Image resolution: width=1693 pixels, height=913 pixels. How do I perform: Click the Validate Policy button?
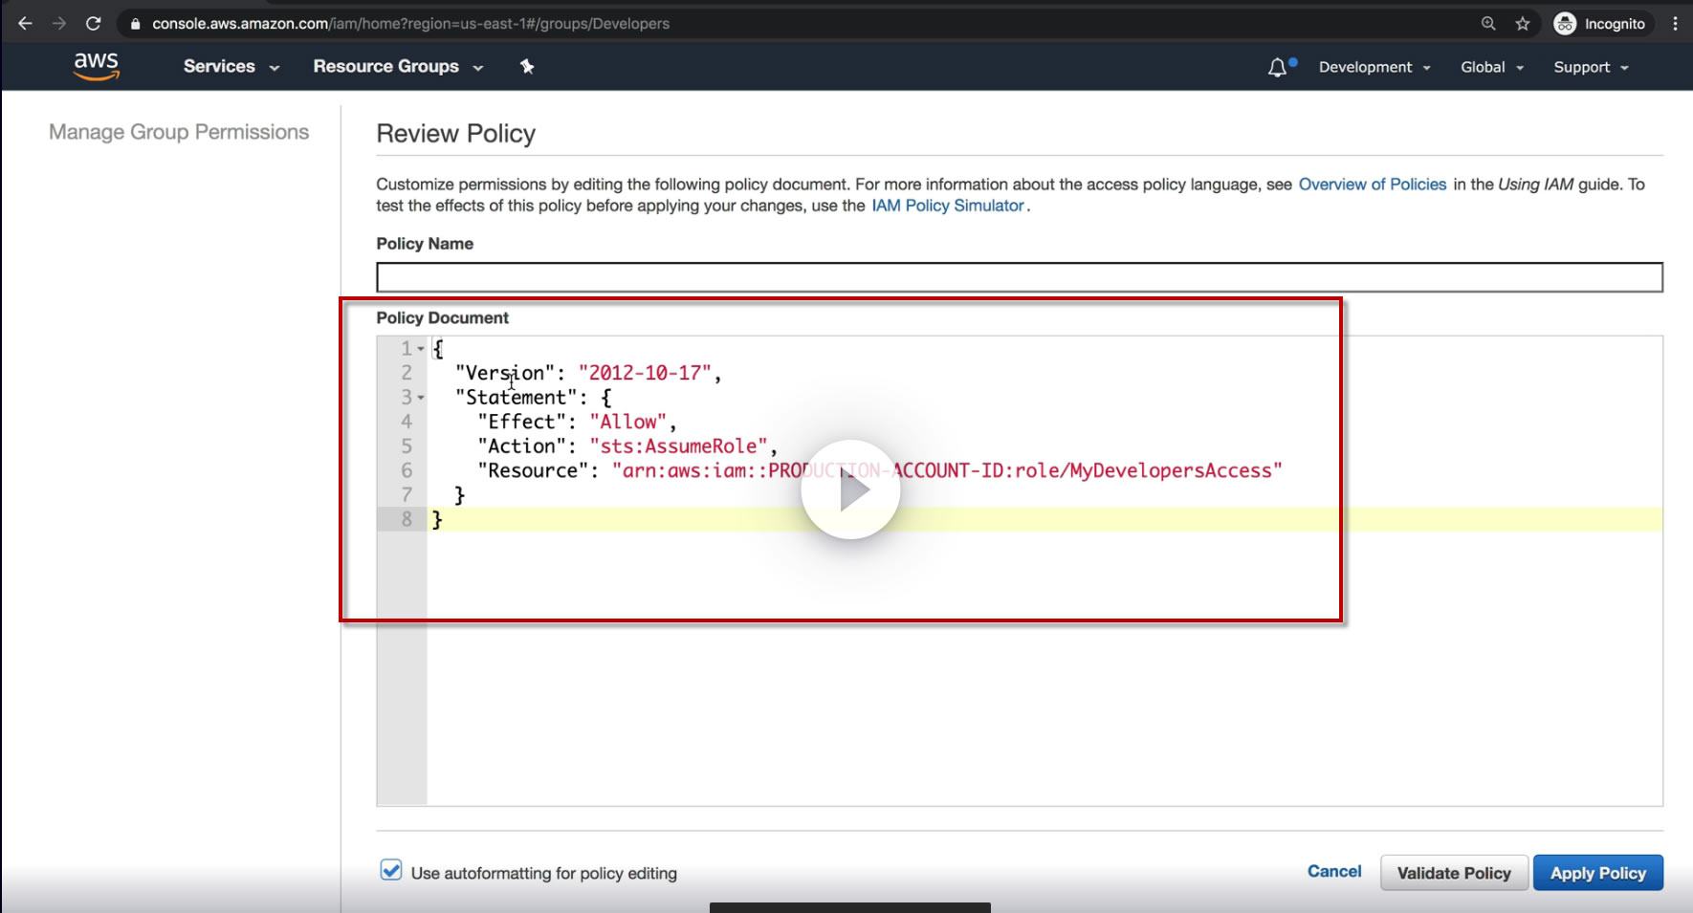coord(1454,873)
